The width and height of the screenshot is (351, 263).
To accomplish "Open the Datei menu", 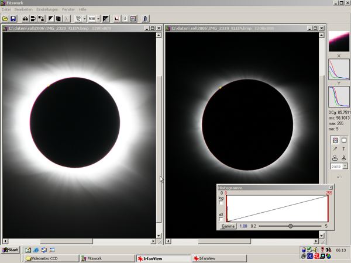I will click(x=6, y=9).
